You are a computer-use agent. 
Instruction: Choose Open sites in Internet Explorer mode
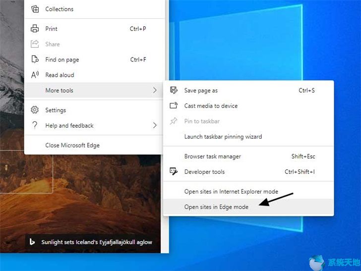[248, 191]
